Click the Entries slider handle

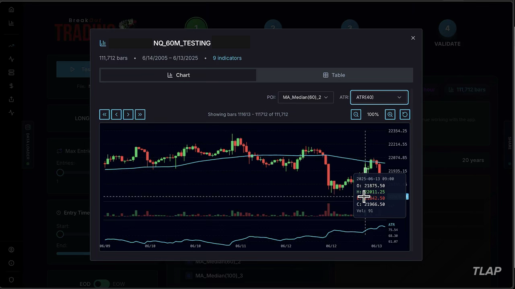pos(60,173)
